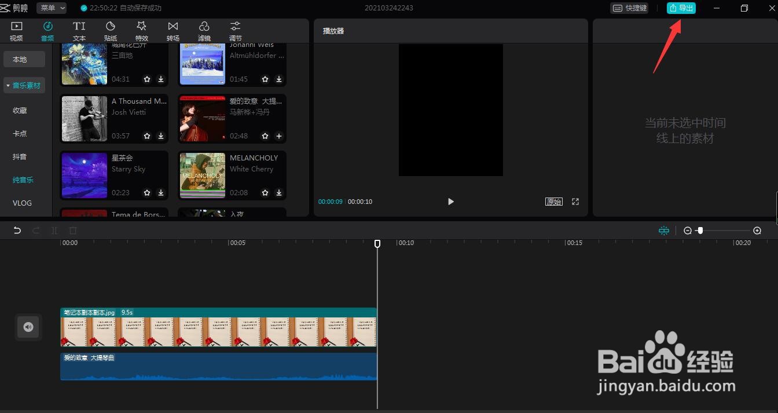Screen dimensions: 778x413
Task: Click the 导出 export button
Action: (681, 8)
